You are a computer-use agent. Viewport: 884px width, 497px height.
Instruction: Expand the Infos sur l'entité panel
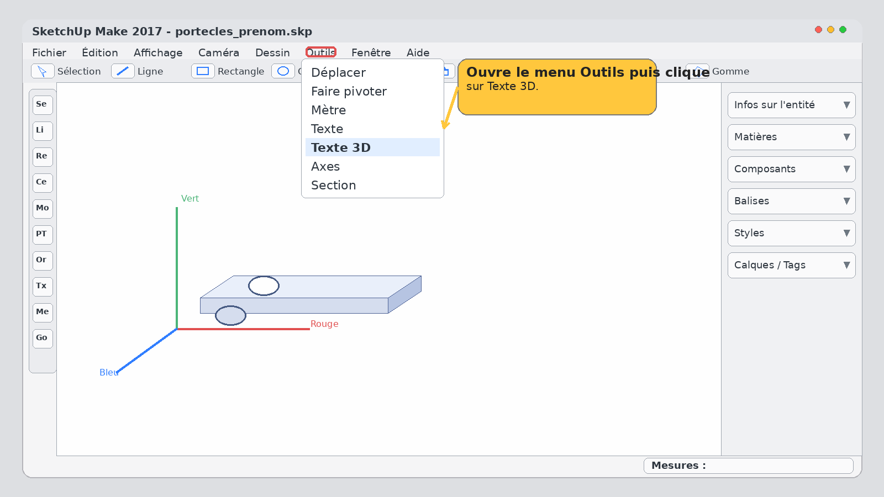(791, 105)
